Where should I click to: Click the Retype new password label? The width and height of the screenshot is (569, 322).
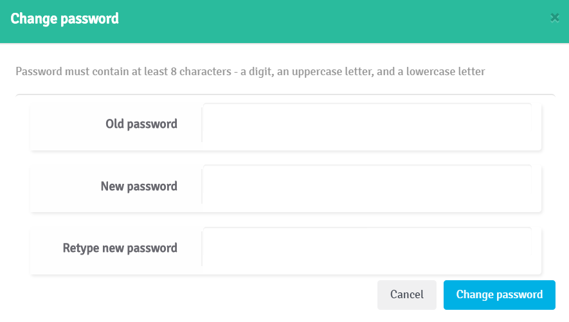click(120, 248)
